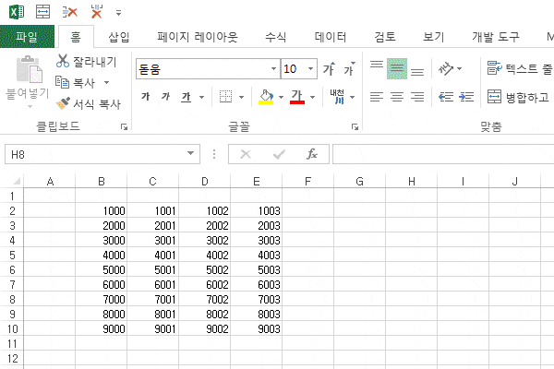Toggle align text right
Viewport: 554px width, 369px height.
[417, 97]
